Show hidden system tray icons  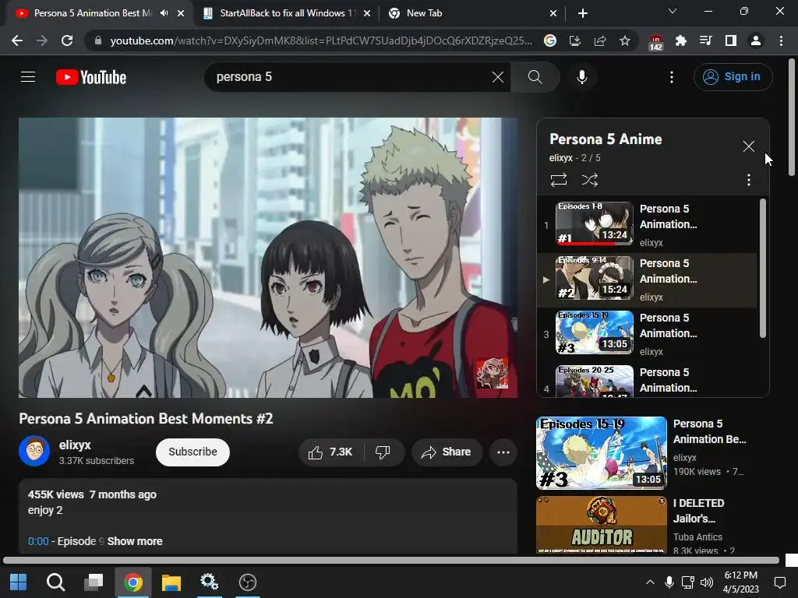[650, 582]
